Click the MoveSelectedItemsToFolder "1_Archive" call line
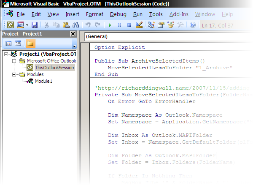 click(170, 68)
